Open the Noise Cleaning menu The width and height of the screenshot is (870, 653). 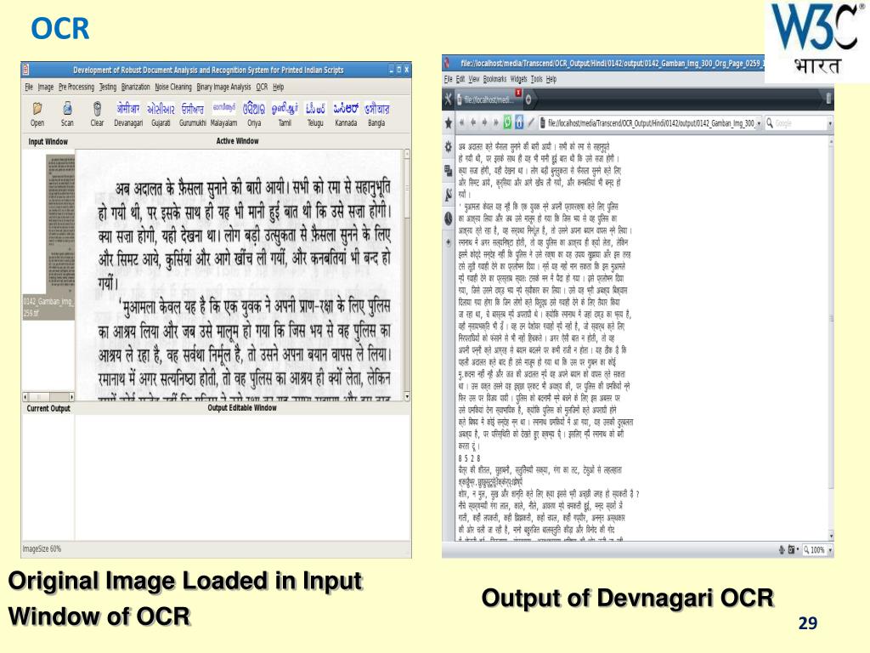(x=173, y=88)
